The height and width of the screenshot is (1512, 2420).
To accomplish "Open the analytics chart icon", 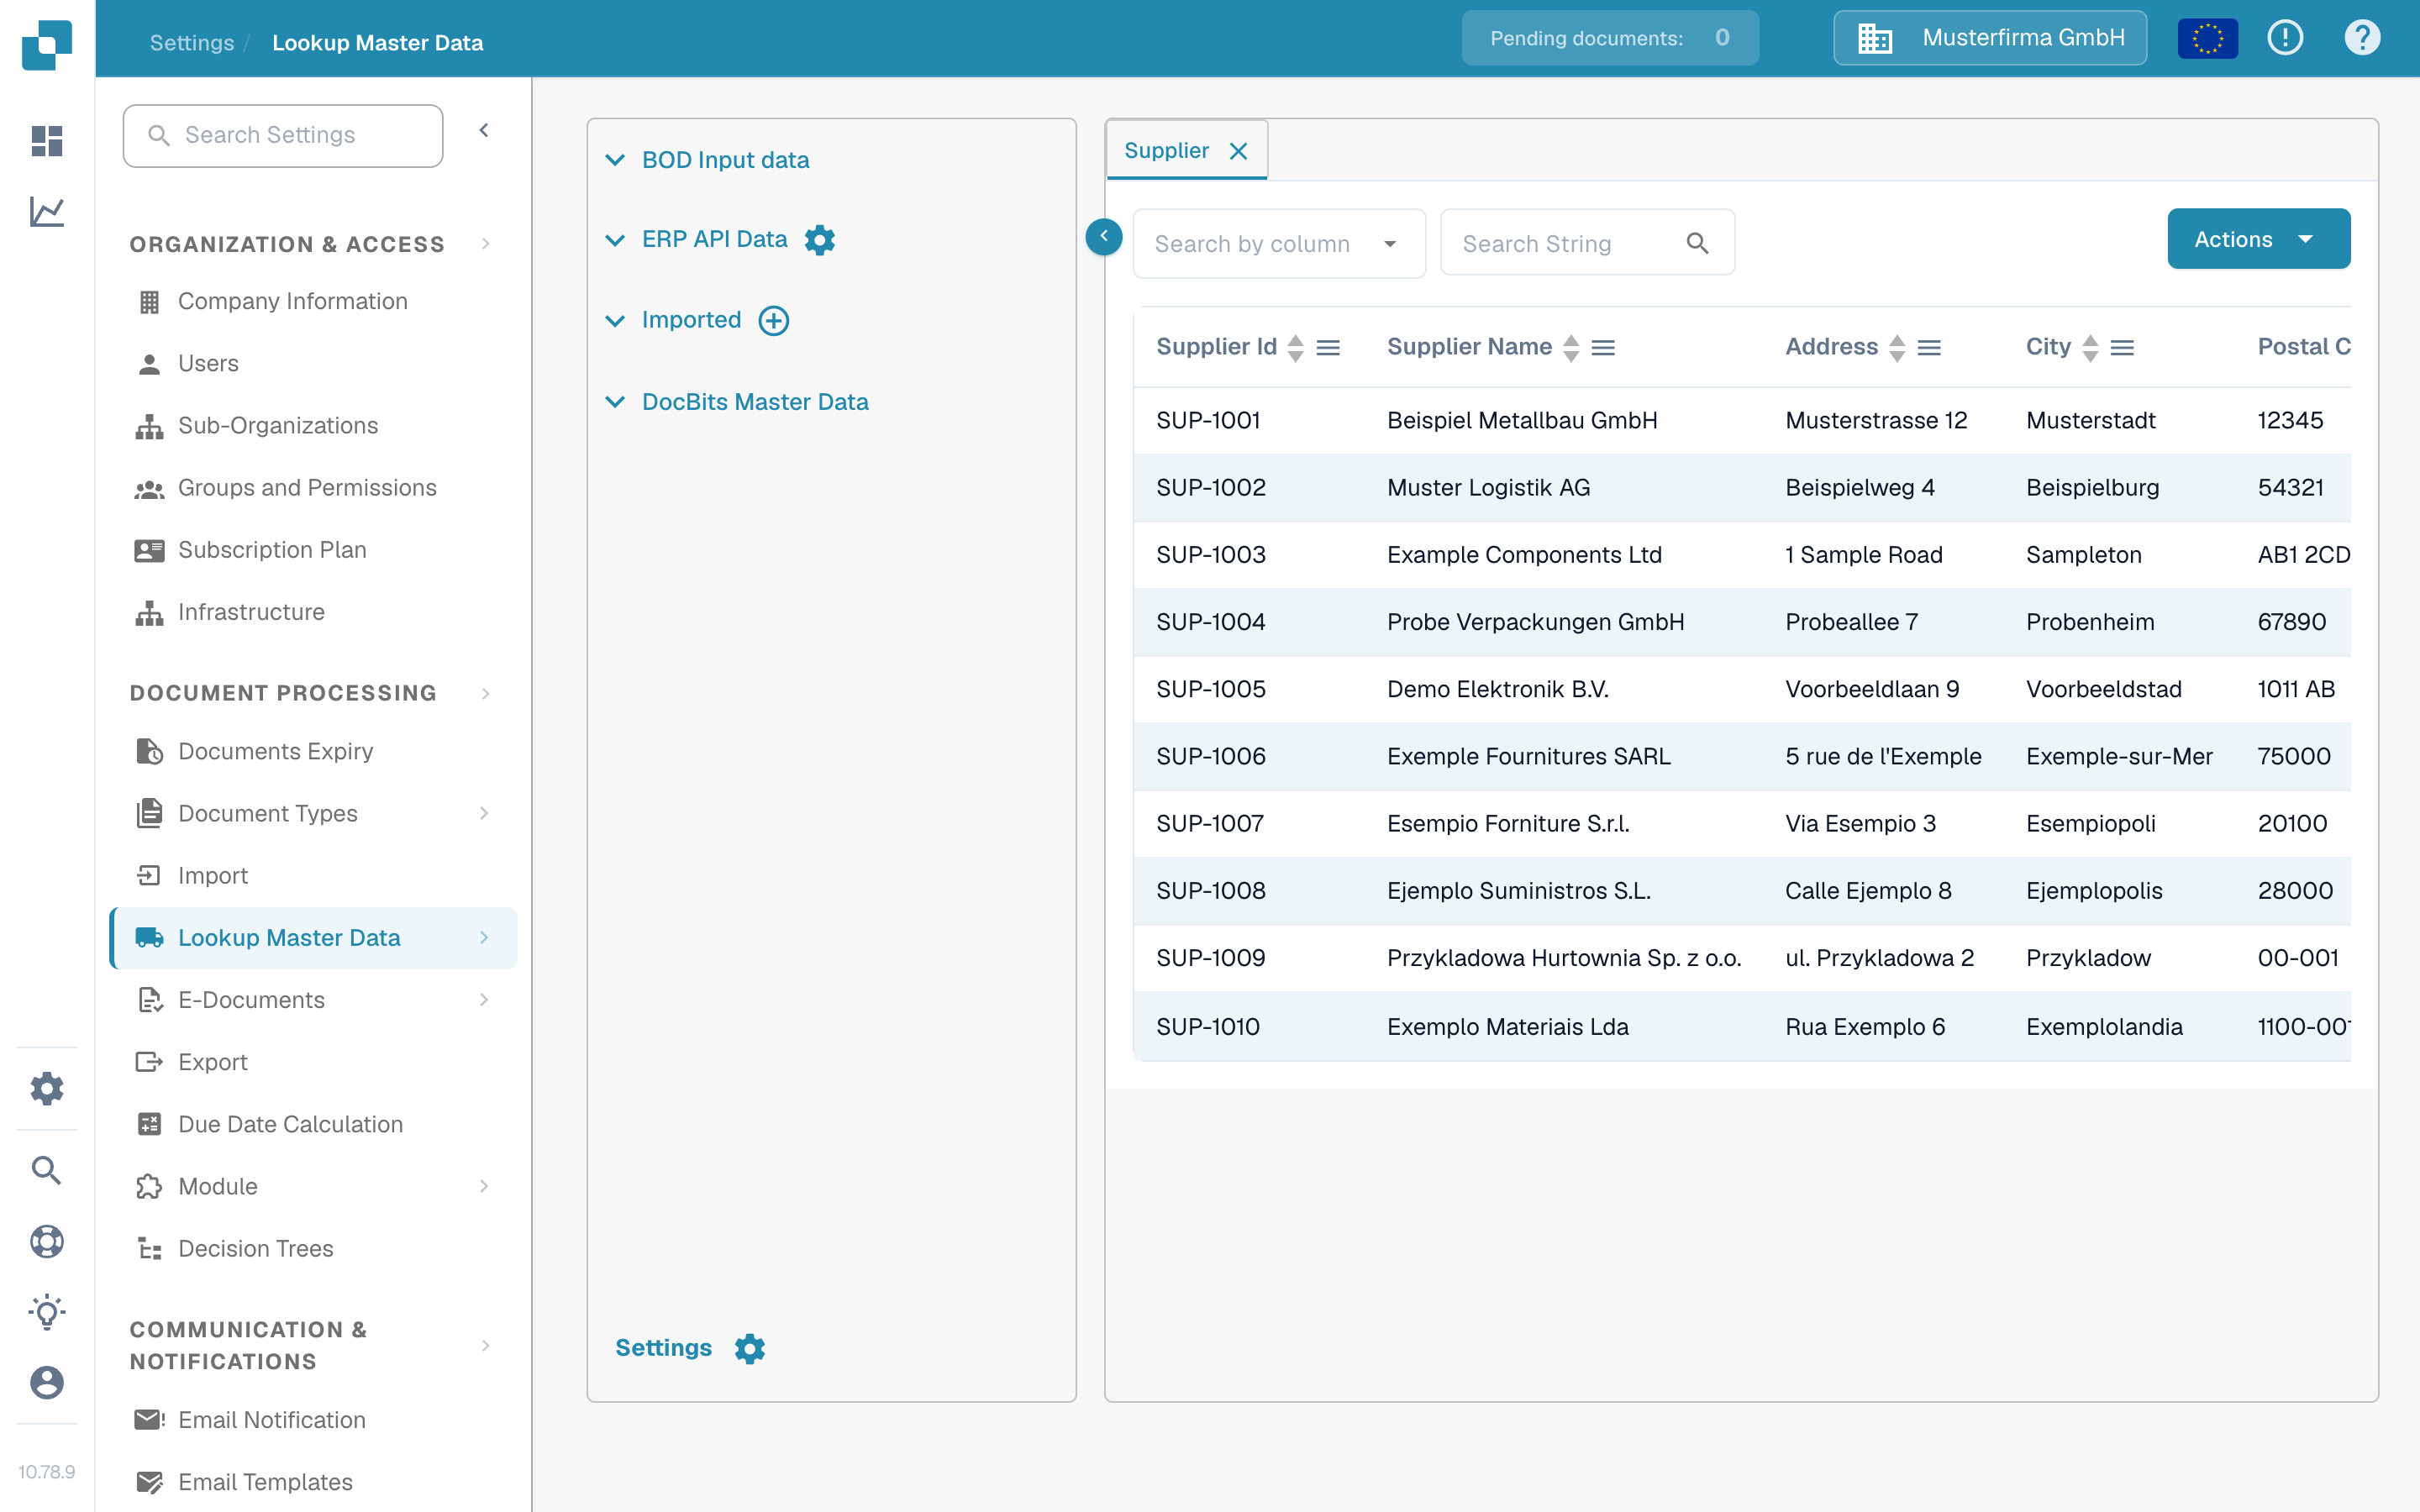I will coord(47,211).
